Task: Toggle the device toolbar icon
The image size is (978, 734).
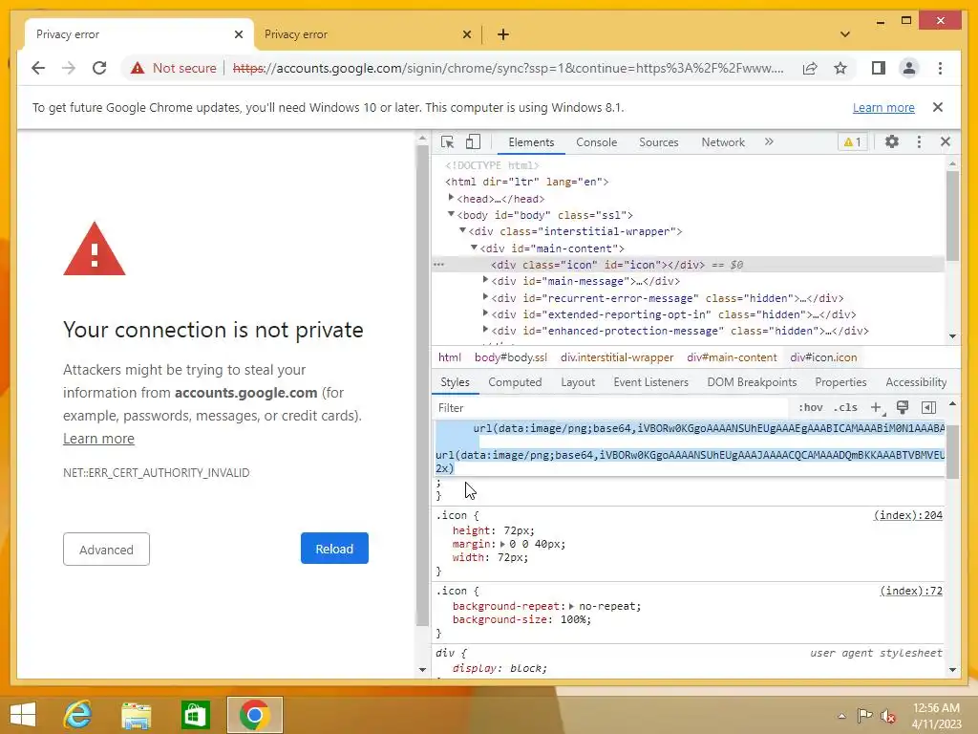Action: [x=473, y=142]
